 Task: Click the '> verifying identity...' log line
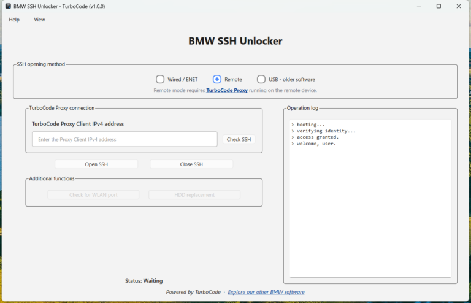[x=323, y=131]
